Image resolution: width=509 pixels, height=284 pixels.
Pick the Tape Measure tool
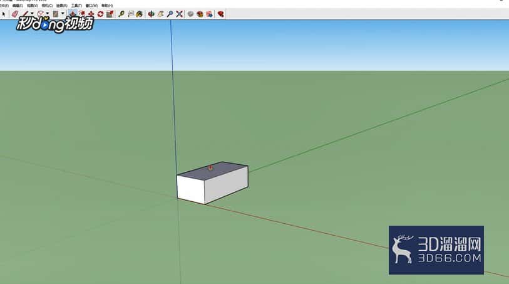click(x=121, y=14)
